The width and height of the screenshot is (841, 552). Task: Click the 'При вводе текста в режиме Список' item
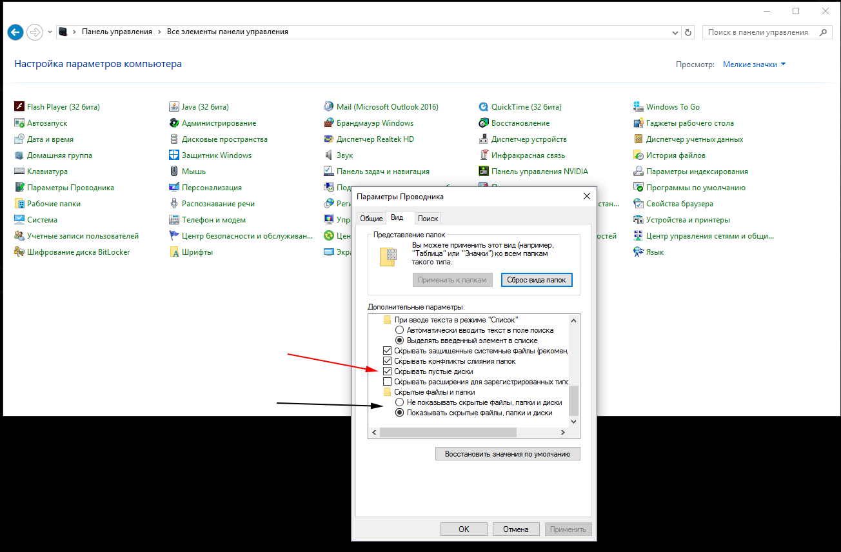451,320
